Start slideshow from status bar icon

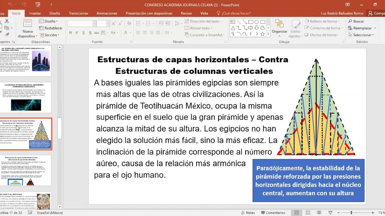click(x=330, y=212)
